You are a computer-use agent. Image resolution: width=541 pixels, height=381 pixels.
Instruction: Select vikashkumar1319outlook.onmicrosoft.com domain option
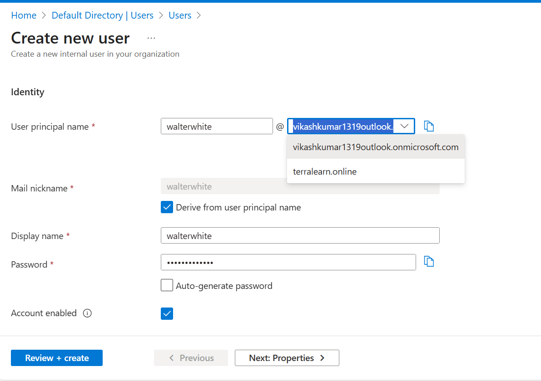(x=376, y=147)
